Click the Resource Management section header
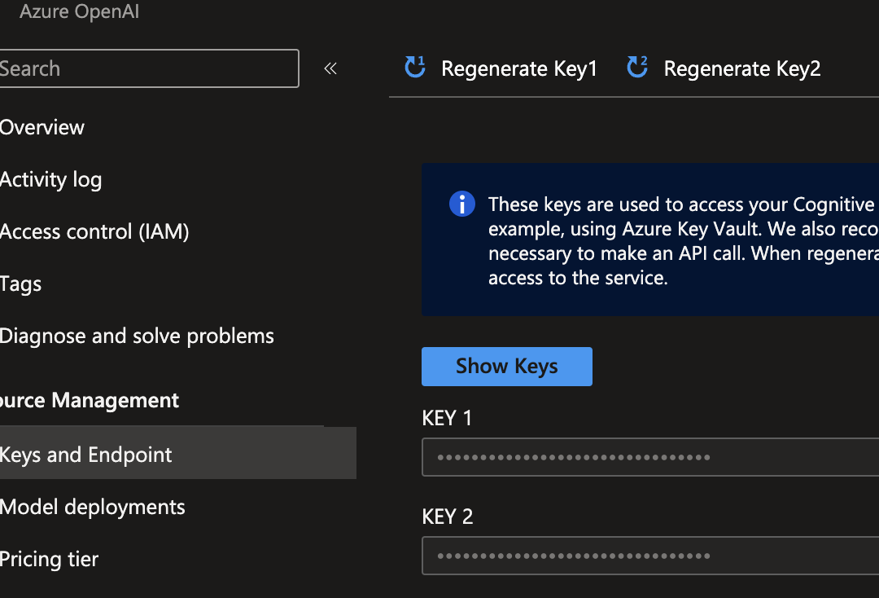The height and width of the screenshot is (598, 879). [90, 401]
